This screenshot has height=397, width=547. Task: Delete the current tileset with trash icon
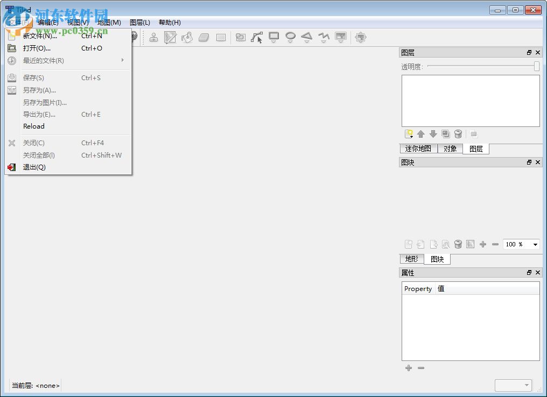pos(457,244)
